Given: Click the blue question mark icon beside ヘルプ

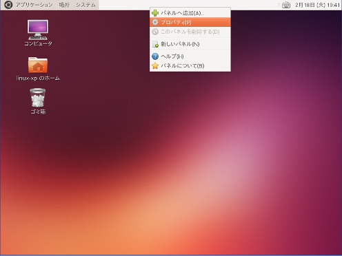Looking at the screenshot, I should (x=155, y=56).
